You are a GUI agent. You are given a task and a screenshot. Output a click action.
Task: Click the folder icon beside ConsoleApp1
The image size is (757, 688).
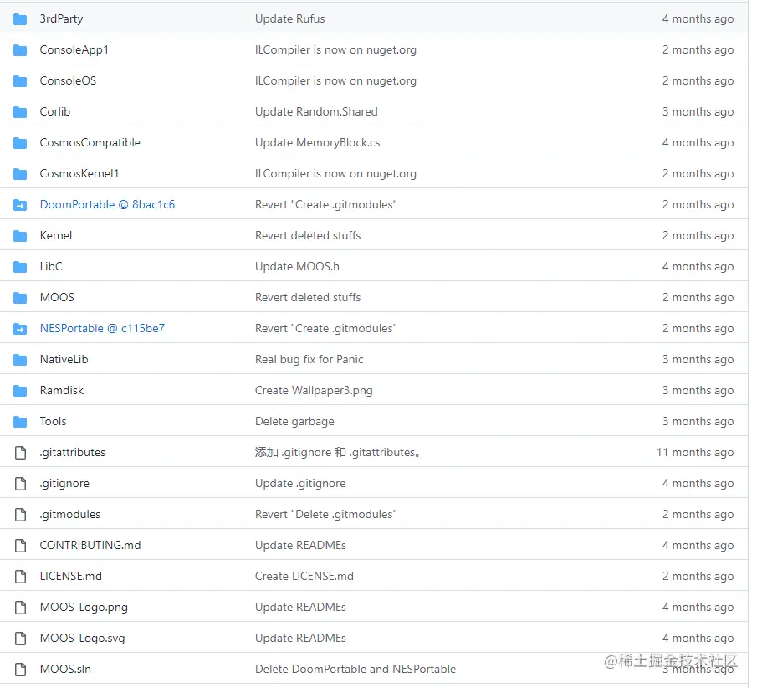pos(20,49)
